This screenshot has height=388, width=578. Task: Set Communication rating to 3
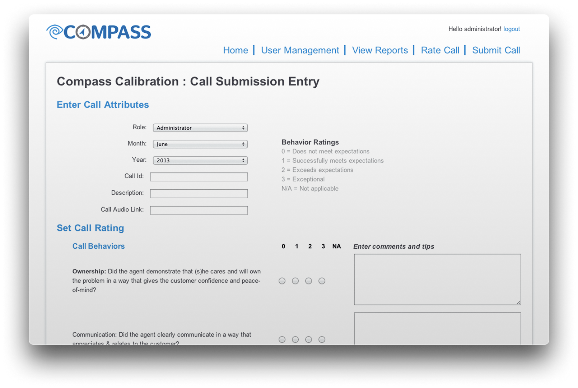(322, 339)
